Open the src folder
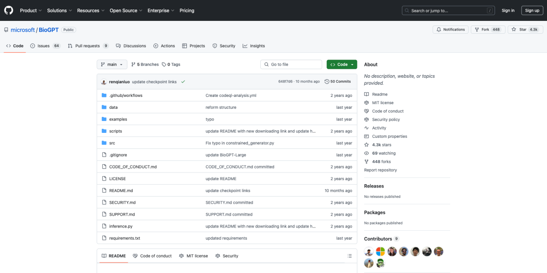Screen dimensions: 547x273 pos(112,143)
